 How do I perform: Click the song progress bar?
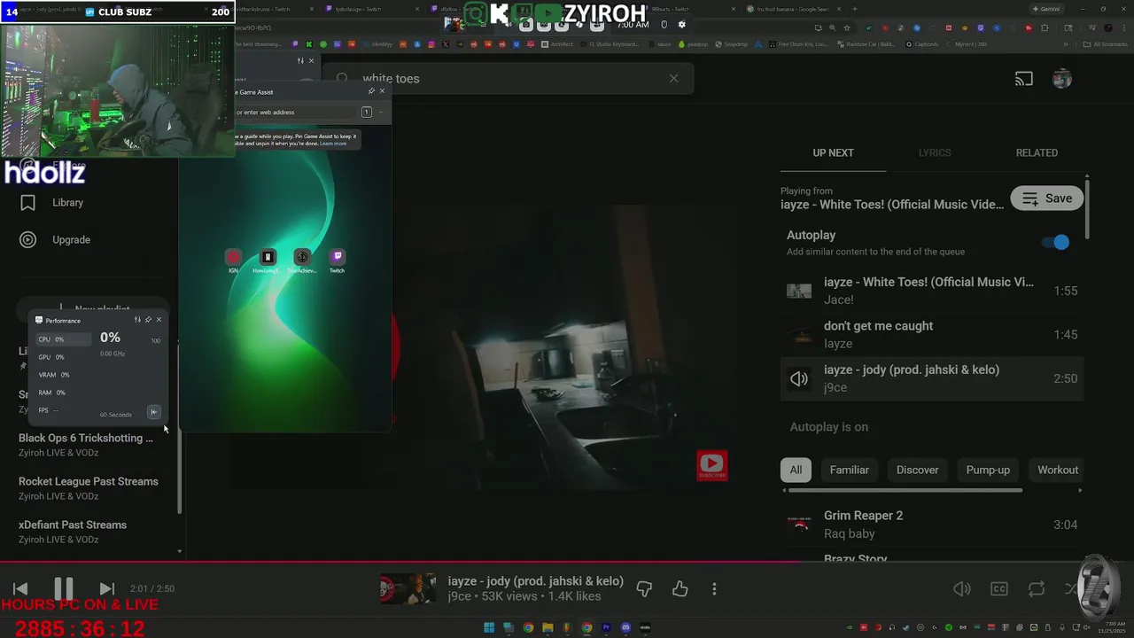(x=567, y=561)
